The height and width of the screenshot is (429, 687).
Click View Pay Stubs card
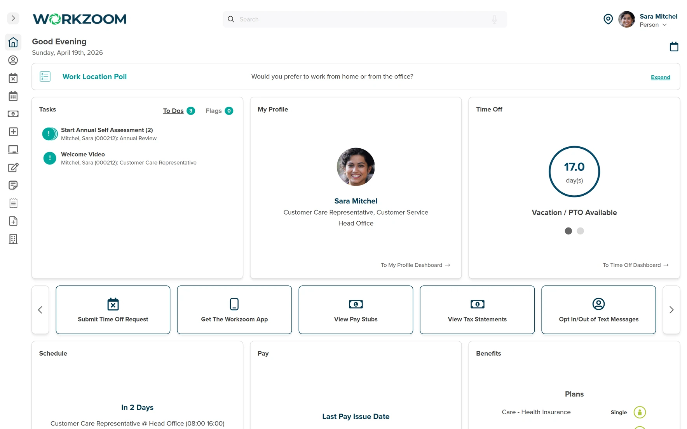[356, 310]
